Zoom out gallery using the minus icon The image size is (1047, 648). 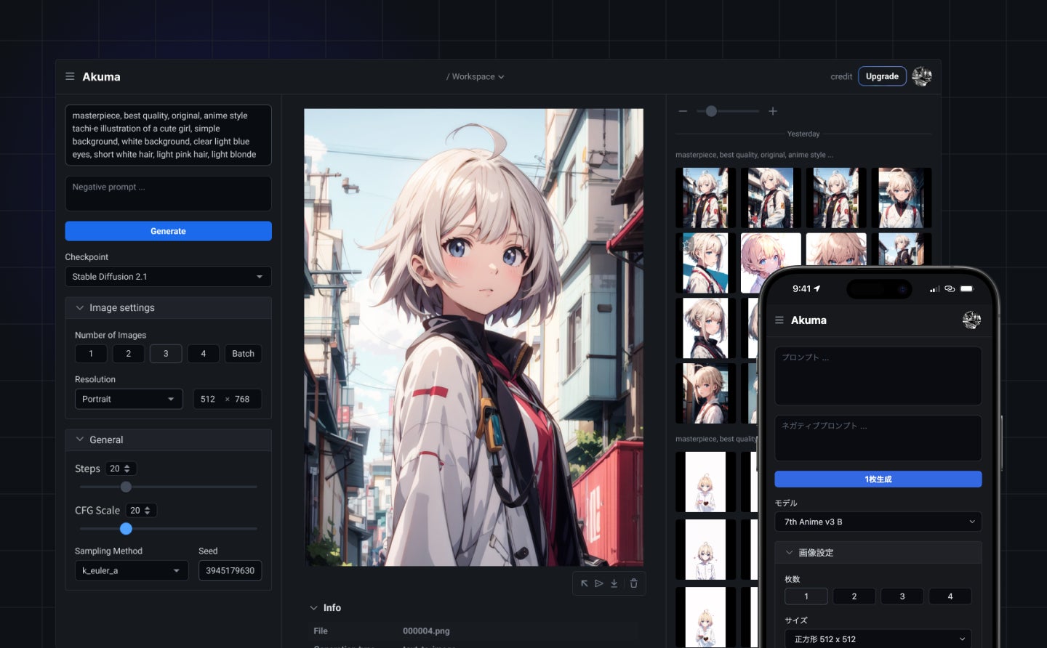[x=683, y=110]
